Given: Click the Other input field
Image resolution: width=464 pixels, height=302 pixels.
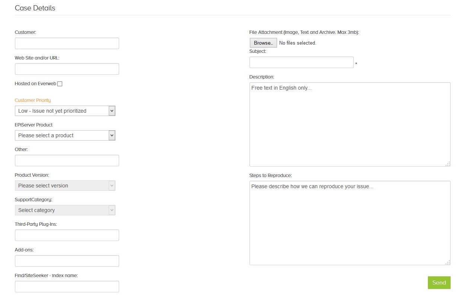Looking at the screenshot, I should [x=67, y=160].
